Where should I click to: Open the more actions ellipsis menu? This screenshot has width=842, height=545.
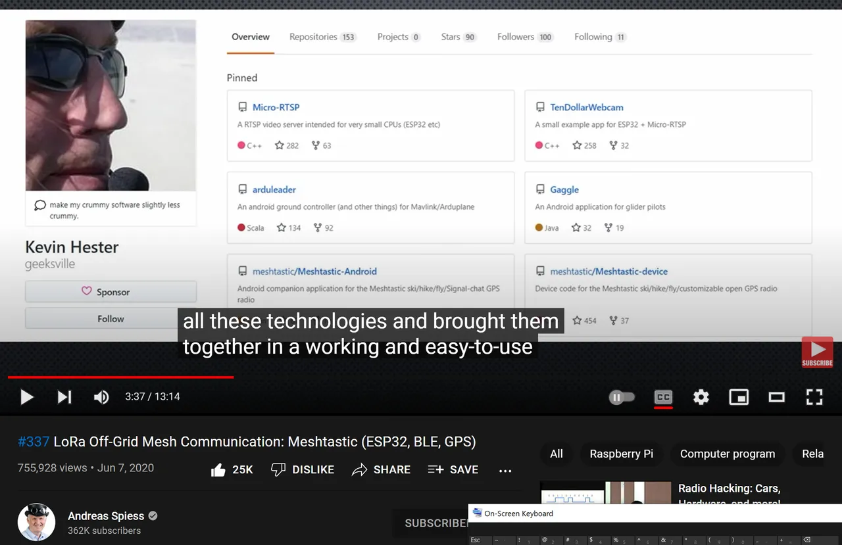click(x=505, y=471)
